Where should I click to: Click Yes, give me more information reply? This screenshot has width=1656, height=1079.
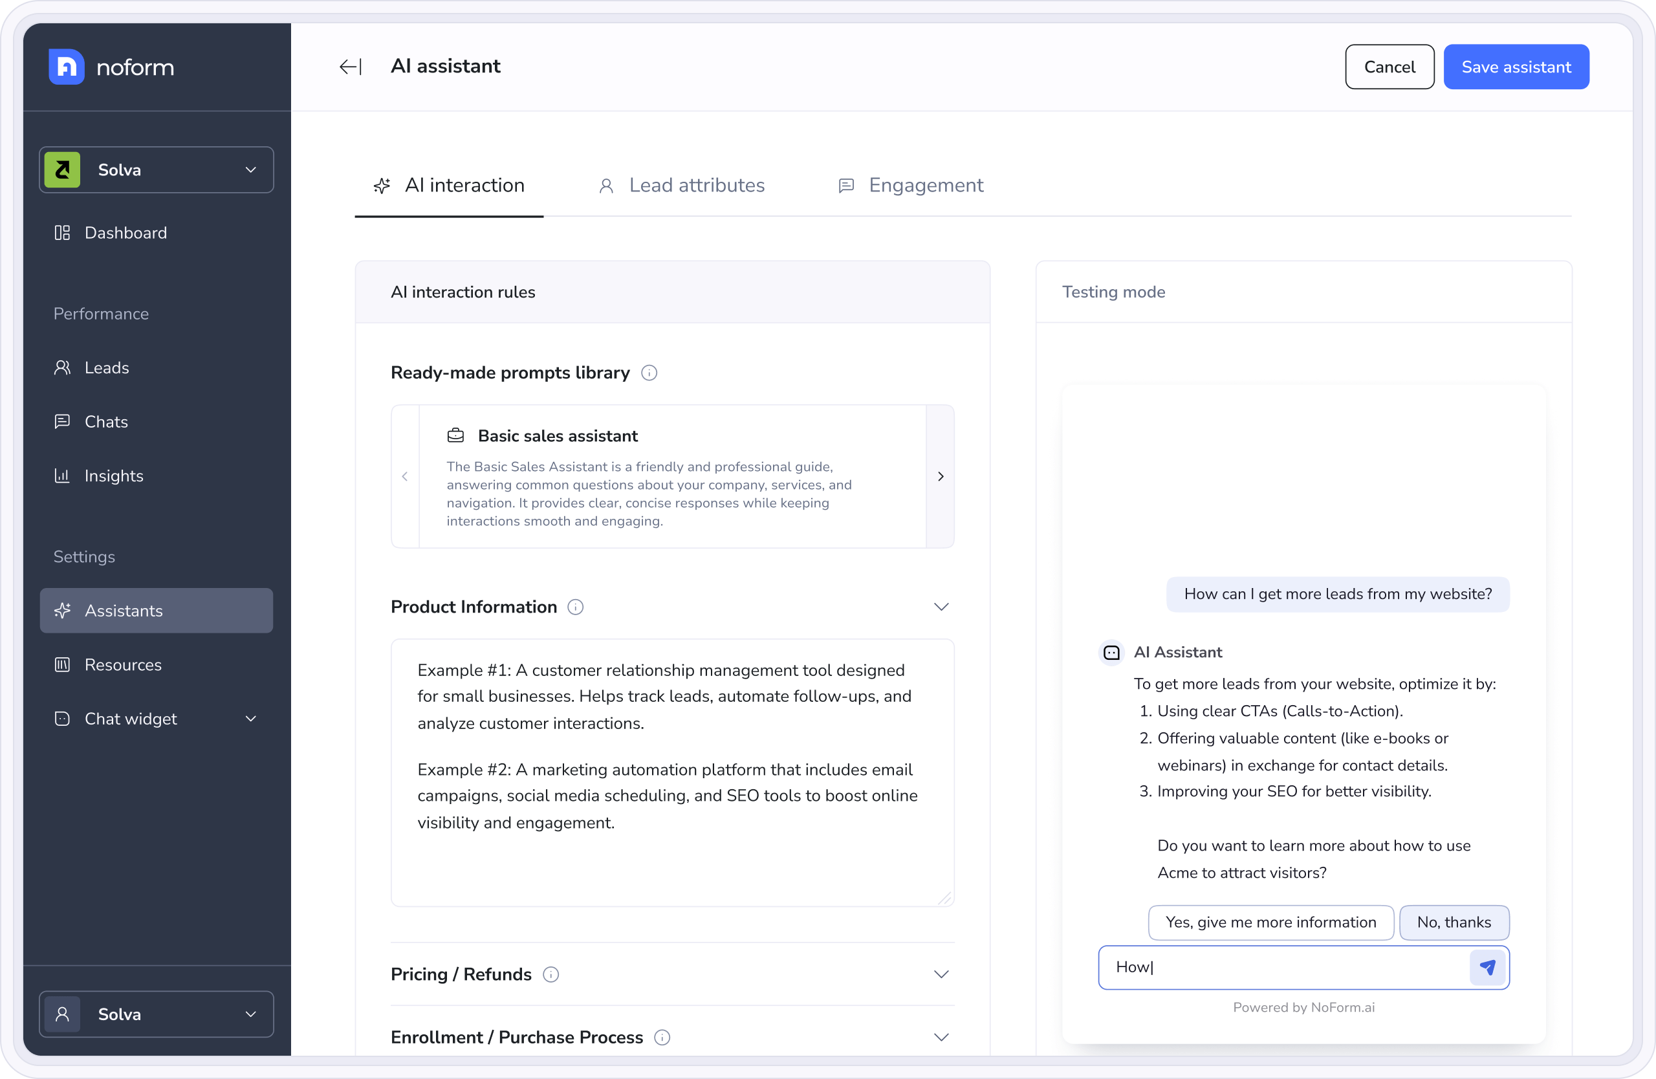(1270, 922)
